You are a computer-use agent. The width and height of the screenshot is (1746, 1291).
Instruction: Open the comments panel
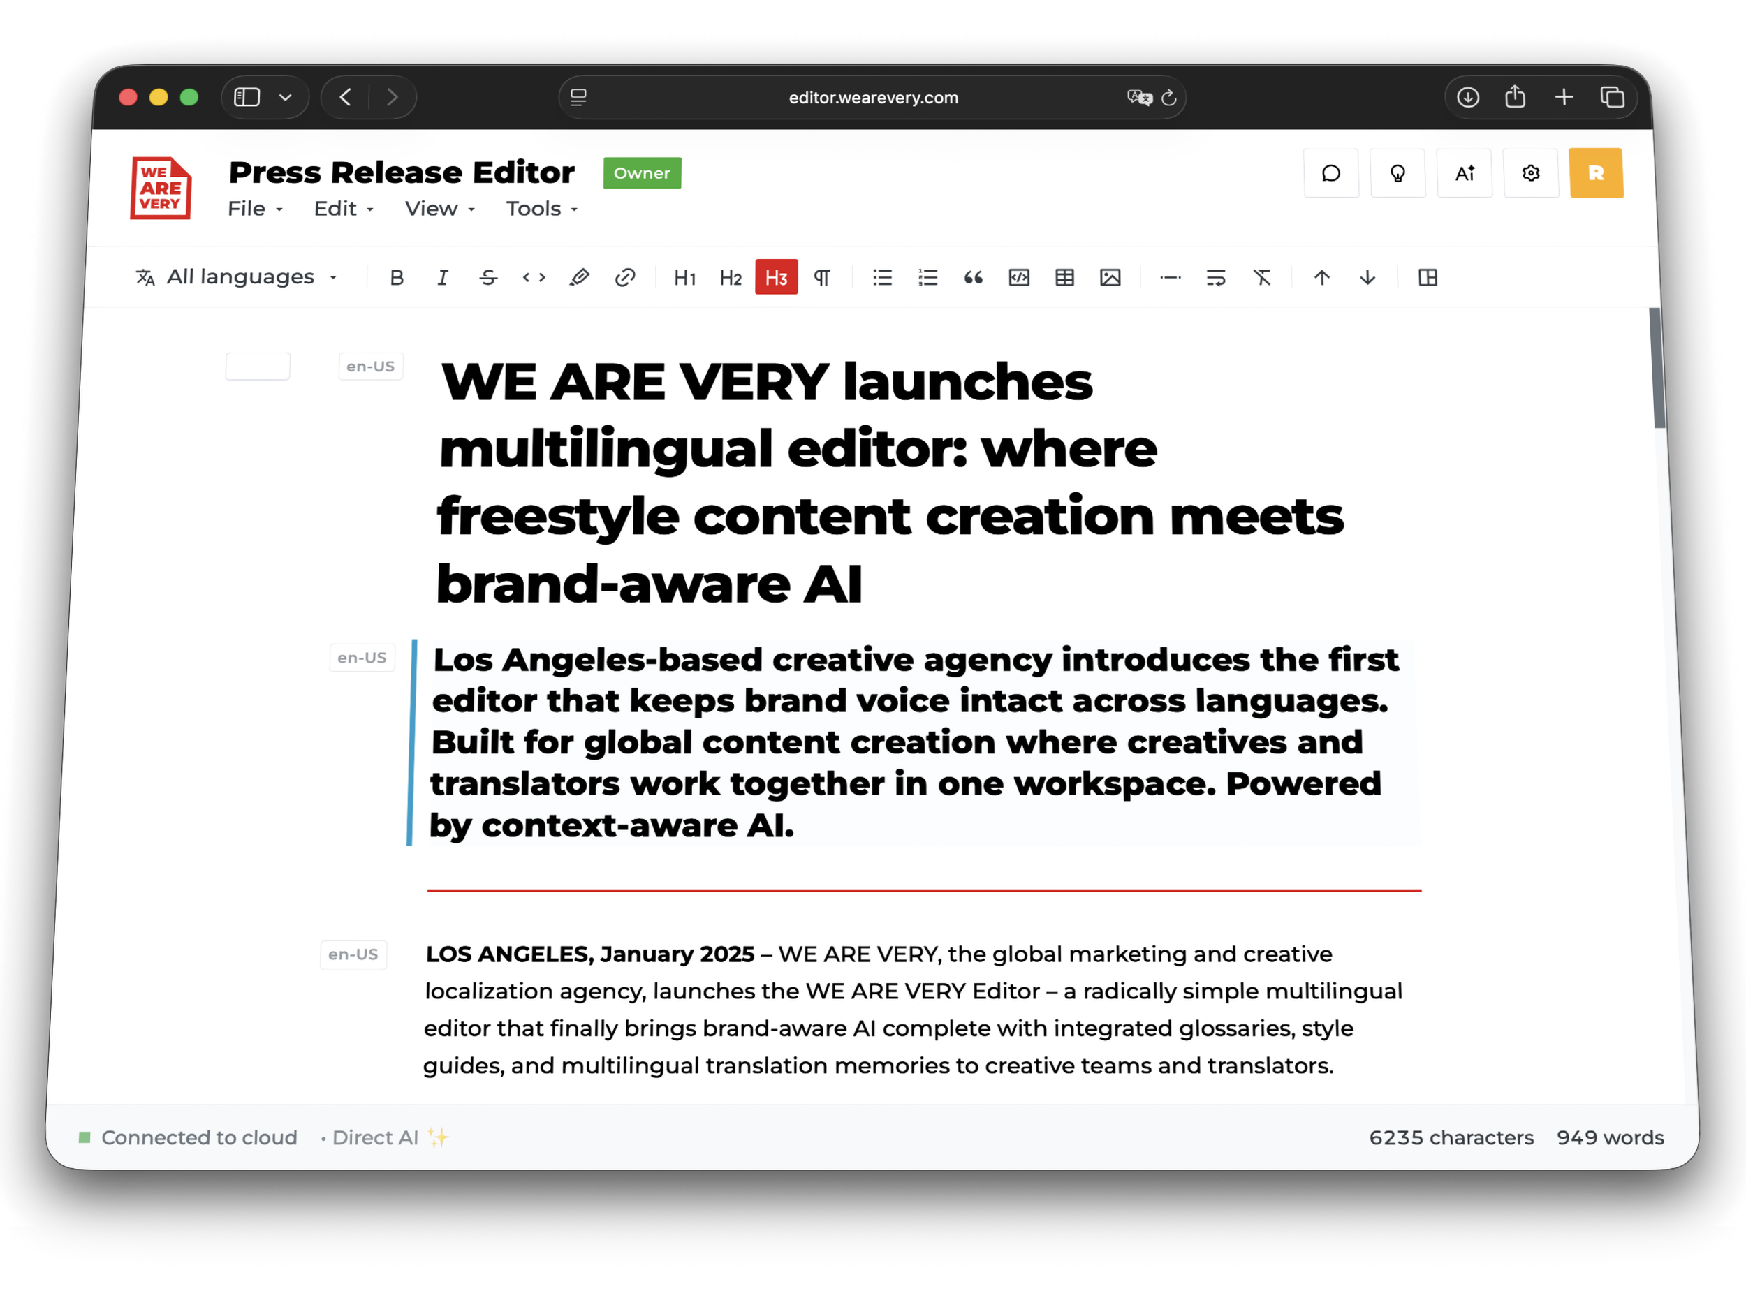pos(1331,173)
